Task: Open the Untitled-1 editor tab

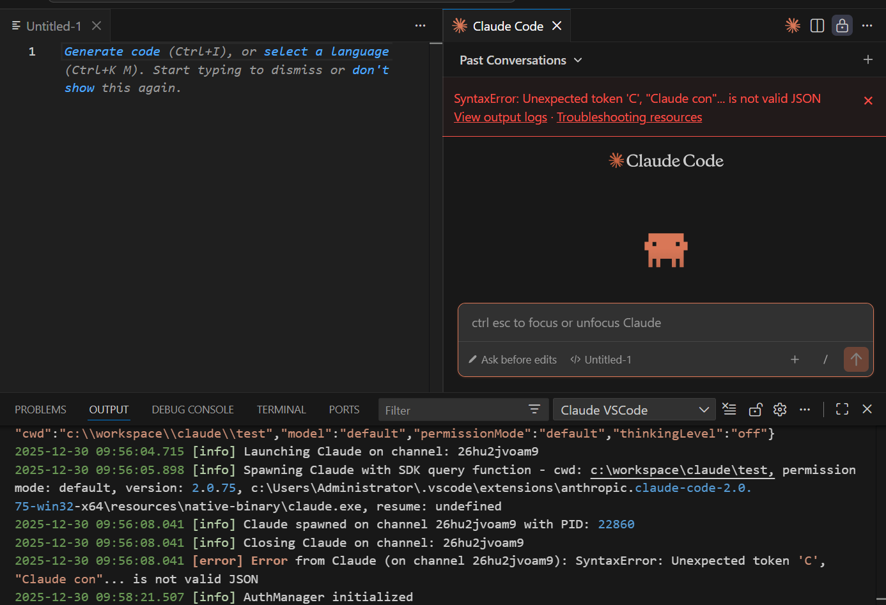Action: (x=54, y=26)
